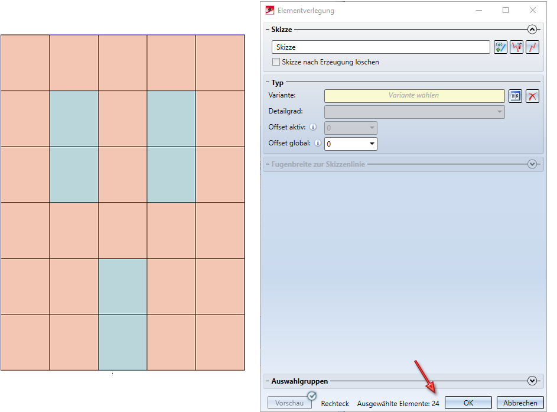Screen dimensions: 557x412
Task: Show info for Offset global
Action: tap(318, 143)
